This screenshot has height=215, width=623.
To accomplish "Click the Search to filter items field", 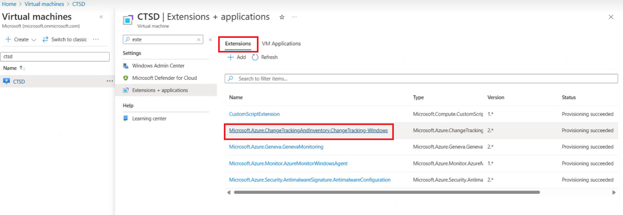I will [x=421, y=78].
